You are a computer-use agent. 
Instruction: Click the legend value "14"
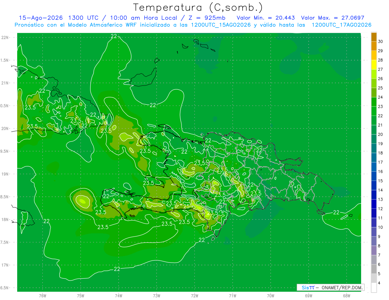click(381, 190)
